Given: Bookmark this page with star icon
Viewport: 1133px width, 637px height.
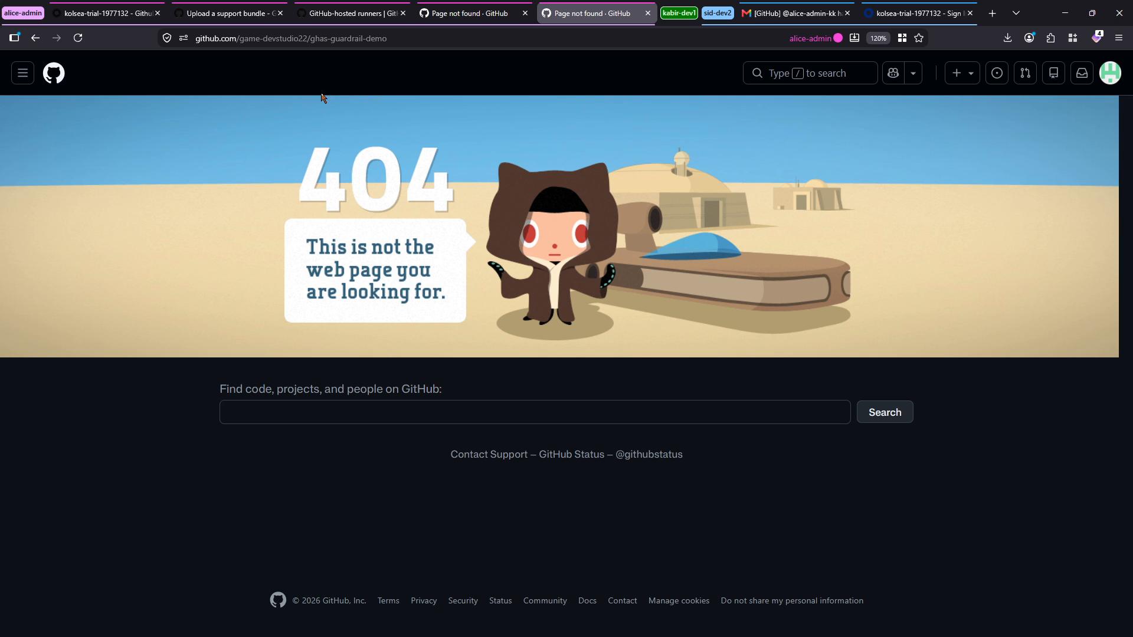Looking at the screenshot, I should pos(919,38).
